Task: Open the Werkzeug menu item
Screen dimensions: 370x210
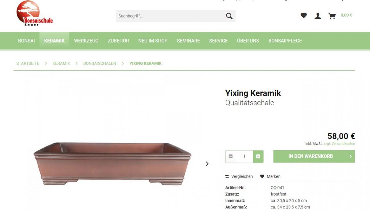Action: 86,41
